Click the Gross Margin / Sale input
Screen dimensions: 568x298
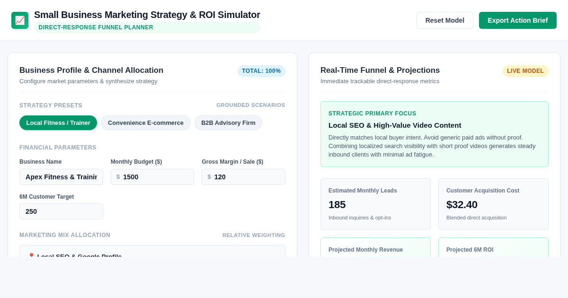tap(243, 177)
